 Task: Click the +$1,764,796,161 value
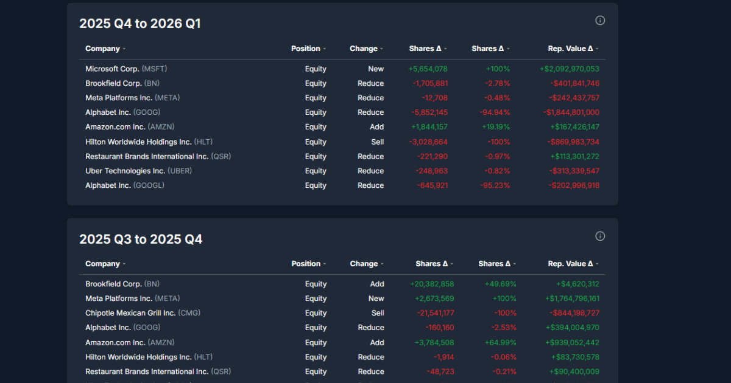(573, 298)
